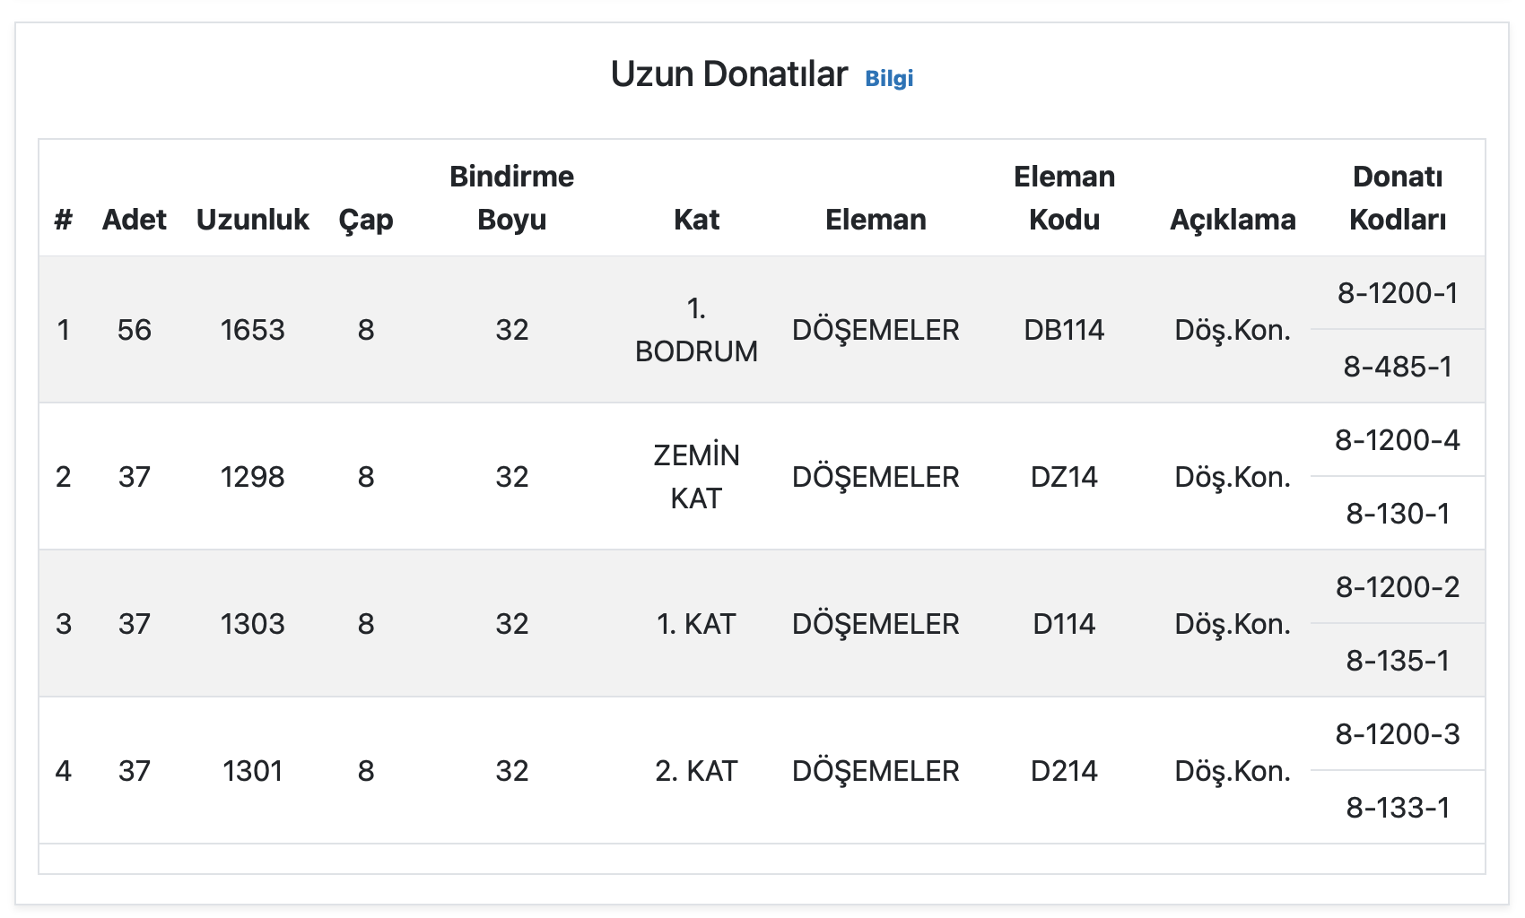Screen dimensions: 1525x918
Task: Click the Donatı Kodları column header
Action: pos(1398,198)
